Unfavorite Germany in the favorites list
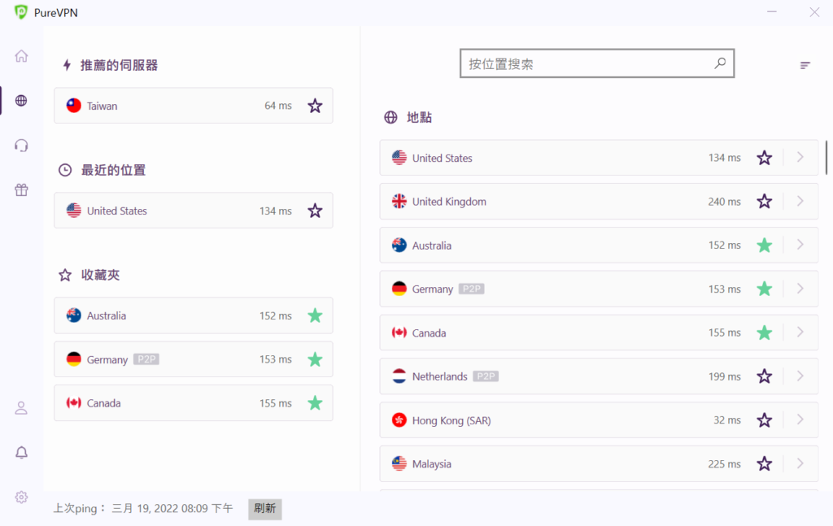Screen dimensions: 833x526 coord(315,359)
